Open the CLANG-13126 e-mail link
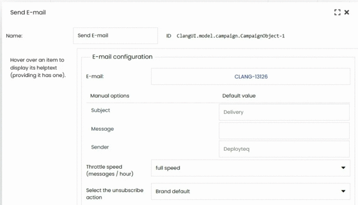Viewport: 358px width, 205px height. click(x=251, y=77)
